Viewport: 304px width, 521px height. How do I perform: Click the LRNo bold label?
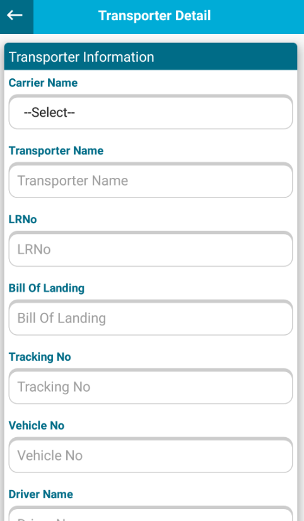coord(23,220)
